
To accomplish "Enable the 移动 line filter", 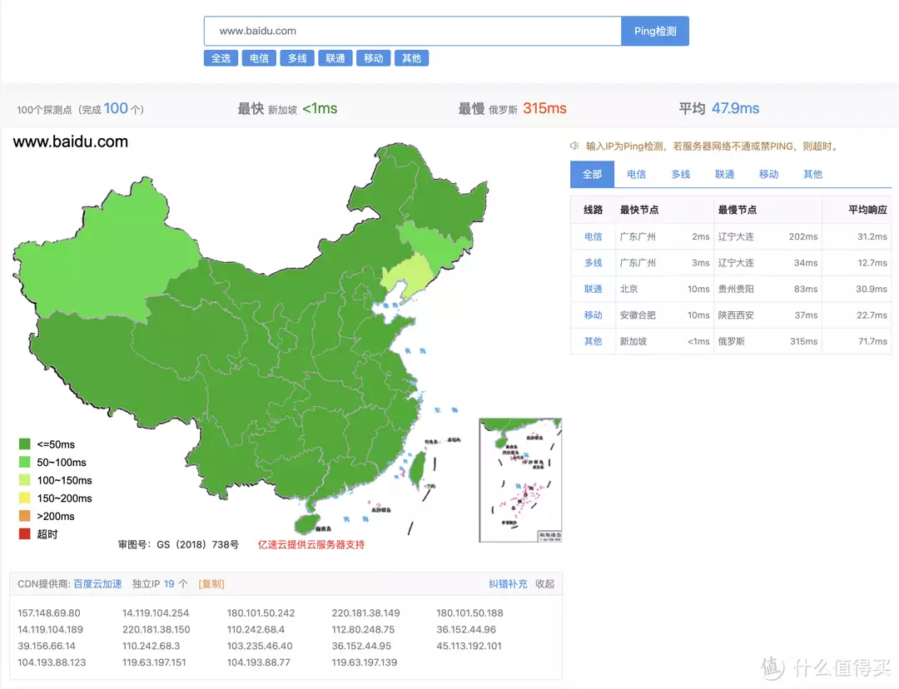I will coord(373,57).
